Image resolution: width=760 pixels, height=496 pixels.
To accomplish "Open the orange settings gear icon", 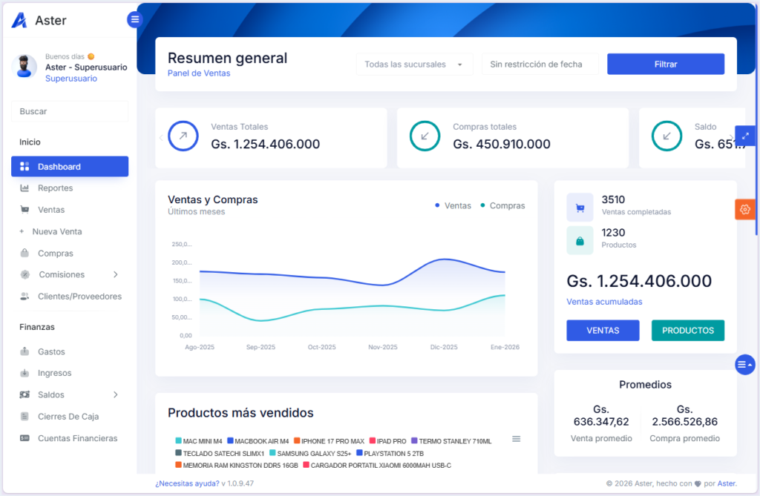I will click(x=744, y=210).
